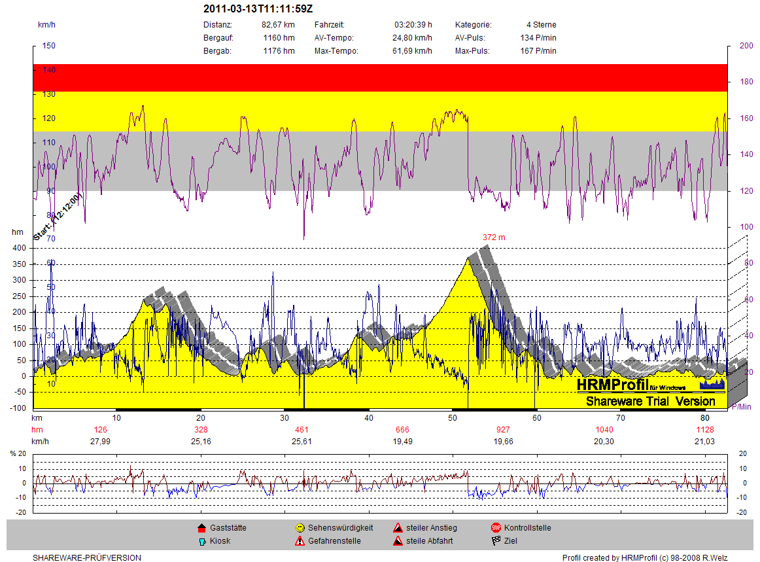Click the red heart rate zone band
This screenshot has width=760, height=562.
click(x=379, y=78)
